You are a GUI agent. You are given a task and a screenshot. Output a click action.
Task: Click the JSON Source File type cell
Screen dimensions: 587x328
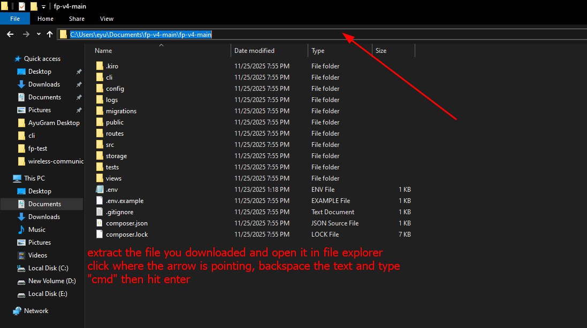335,223
